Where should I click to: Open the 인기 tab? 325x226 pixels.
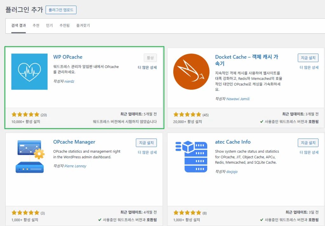pyautogui.click(x=49, y=25)
